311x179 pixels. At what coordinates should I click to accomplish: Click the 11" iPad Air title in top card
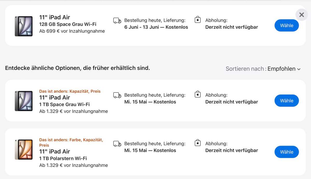[x=55, y=17]
